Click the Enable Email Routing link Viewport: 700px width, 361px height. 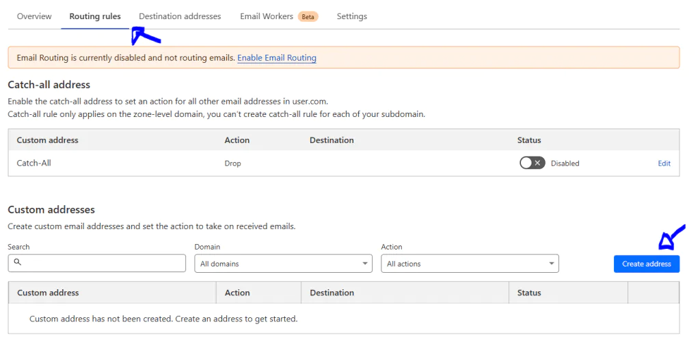[x=277, y=58]
